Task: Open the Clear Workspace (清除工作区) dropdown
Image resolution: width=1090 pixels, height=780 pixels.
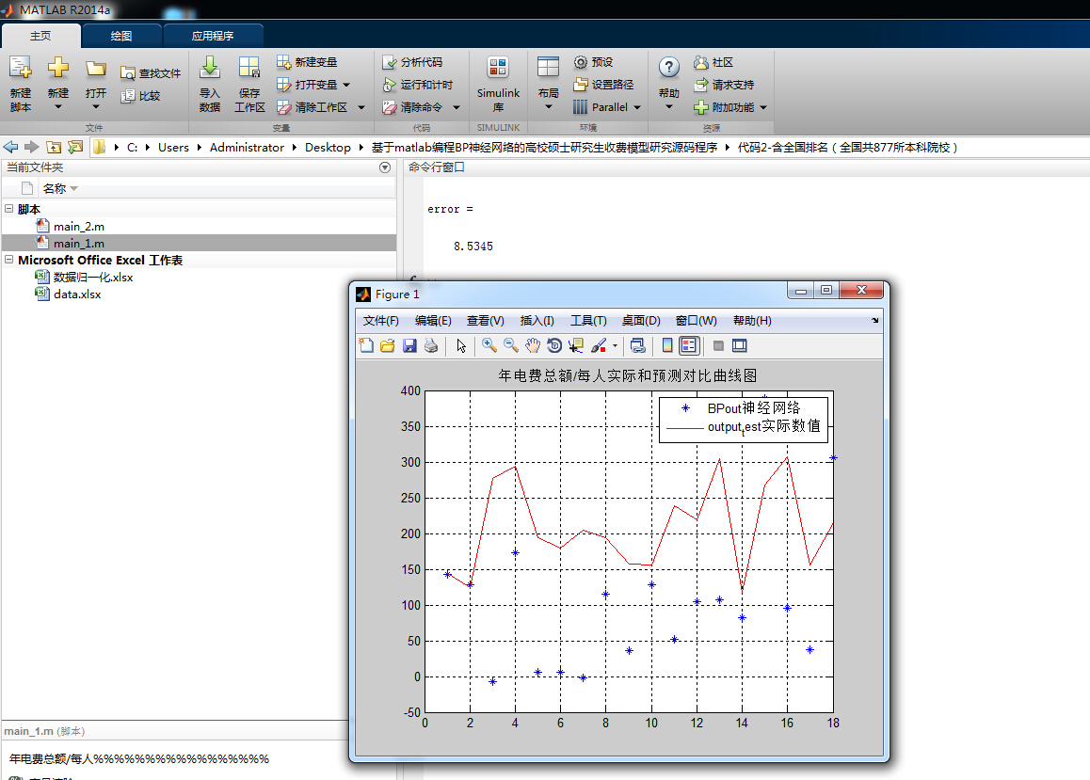Action: click(x=361, y=107)
